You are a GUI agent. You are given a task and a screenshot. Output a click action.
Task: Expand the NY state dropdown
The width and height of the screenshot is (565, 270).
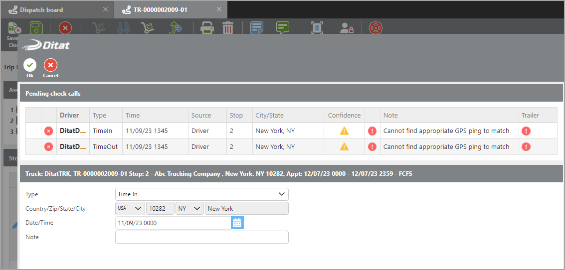coord(190,209)
